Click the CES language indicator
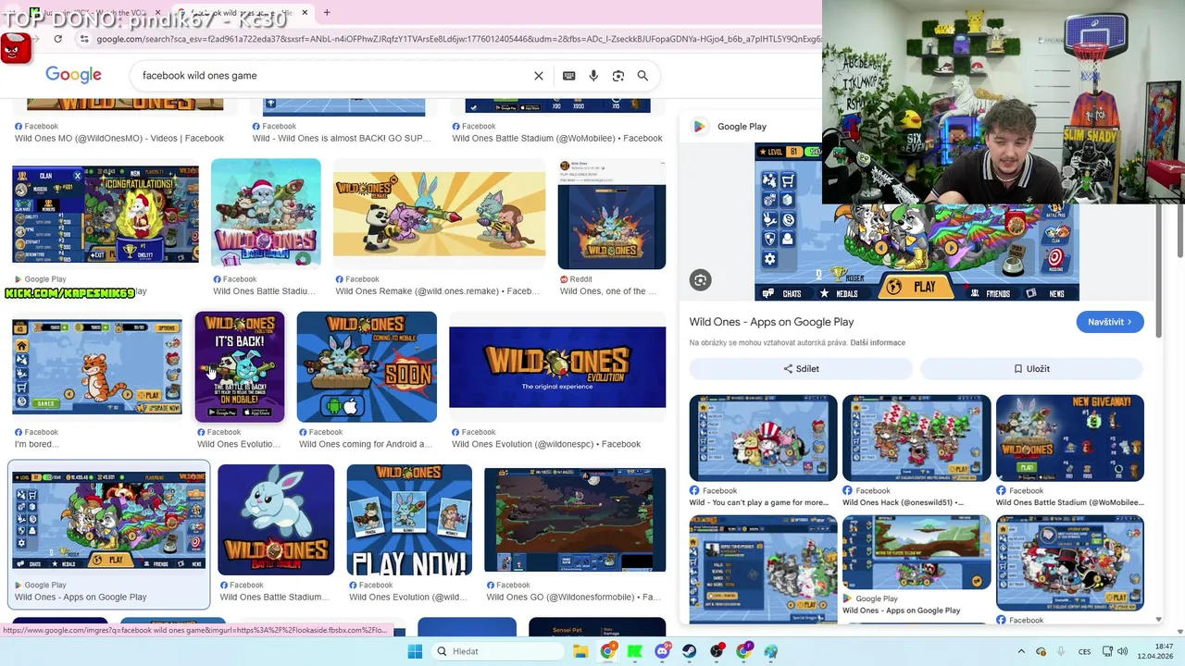The image size is (1185, 666). pos(1084,651)
